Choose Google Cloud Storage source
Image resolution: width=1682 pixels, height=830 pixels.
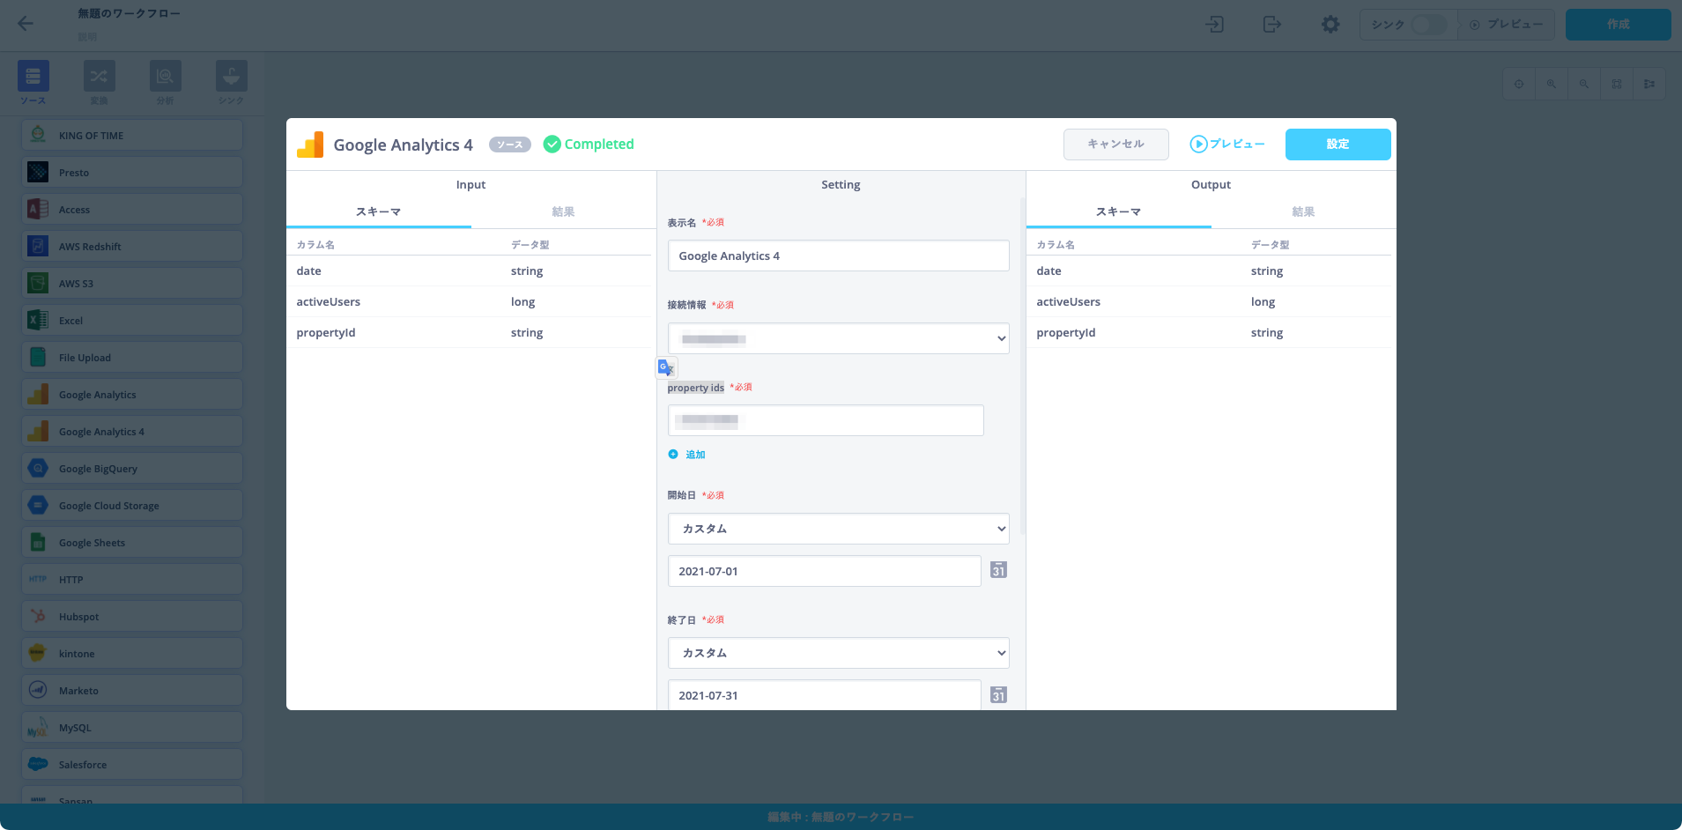click(x=132, y=505)
